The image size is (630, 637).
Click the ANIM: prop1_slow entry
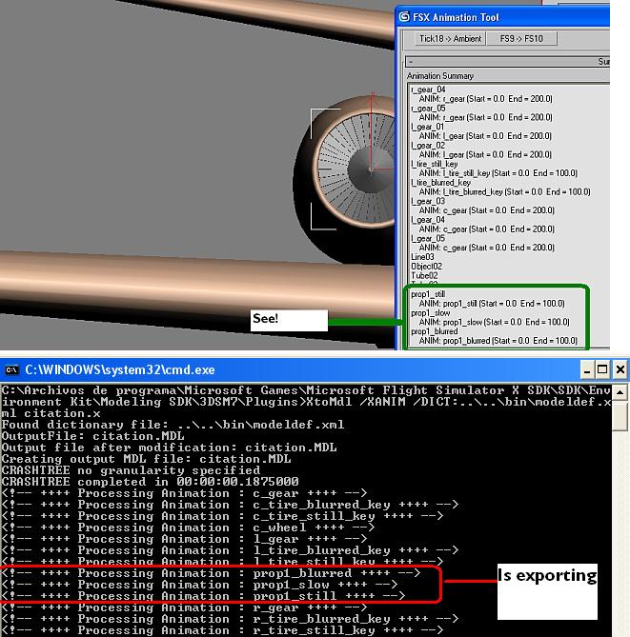pos(494,322)
